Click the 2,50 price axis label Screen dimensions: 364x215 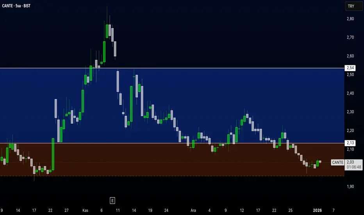(x=350, y=75)
